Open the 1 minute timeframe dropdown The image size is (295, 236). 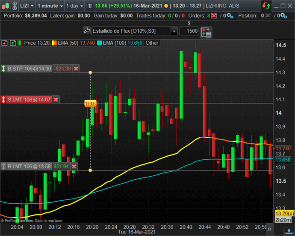[x=50, y=6]
